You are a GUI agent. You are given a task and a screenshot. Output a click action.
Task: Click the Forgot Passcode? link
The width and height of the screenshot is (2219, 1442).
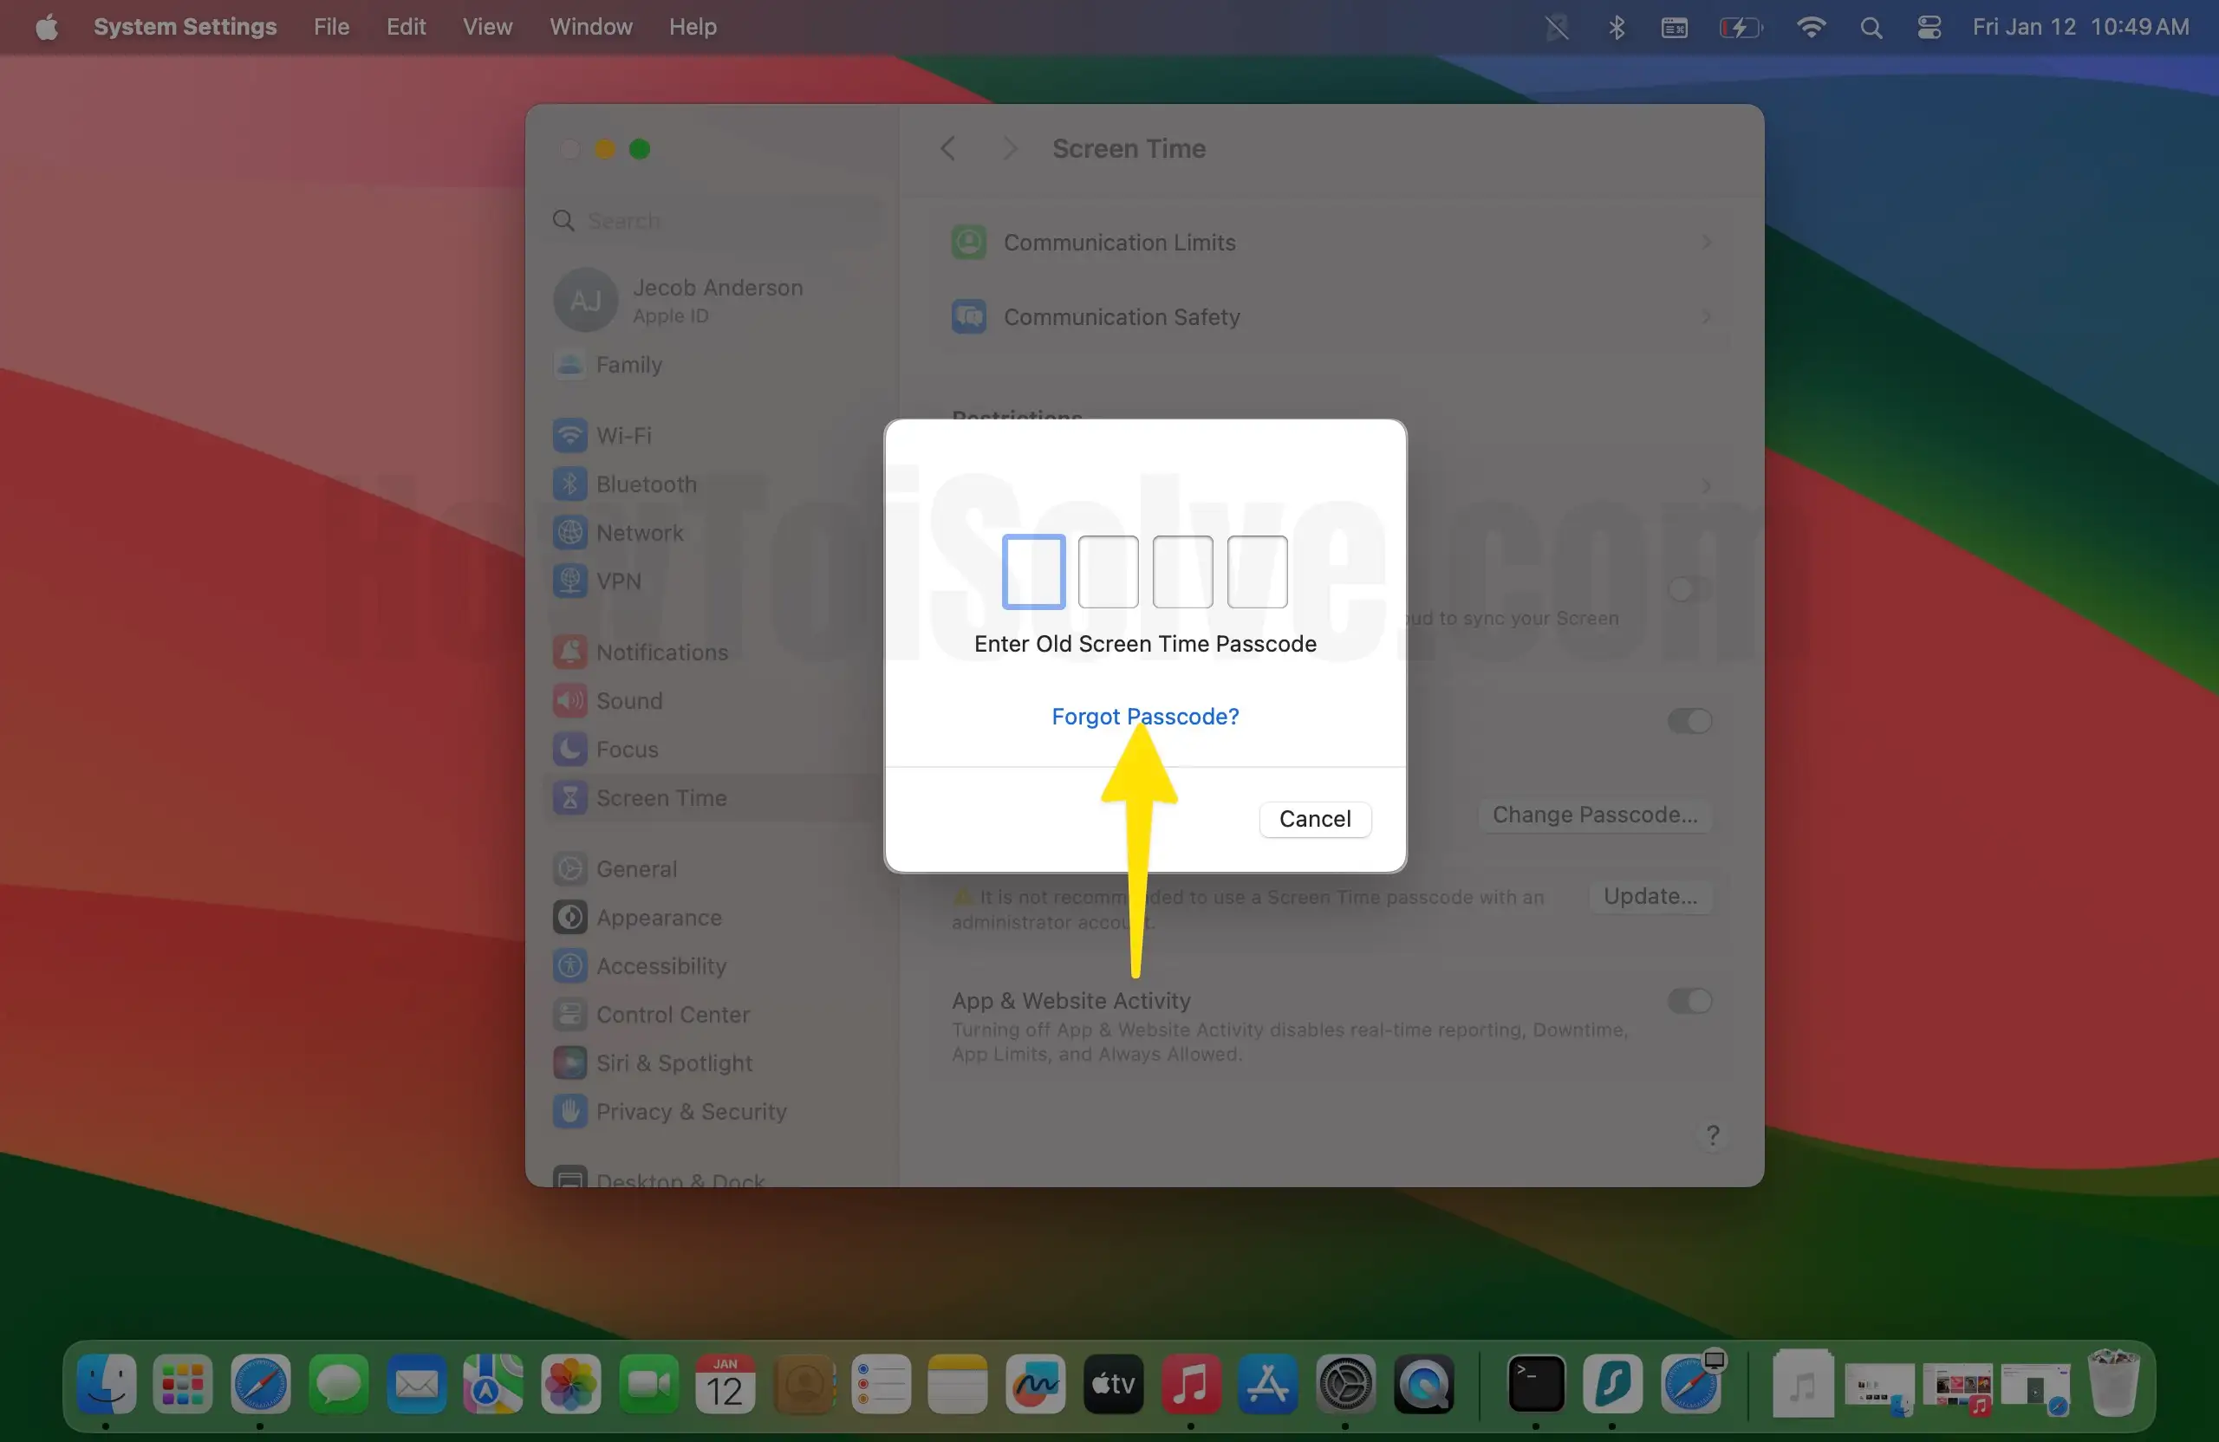1145,716
